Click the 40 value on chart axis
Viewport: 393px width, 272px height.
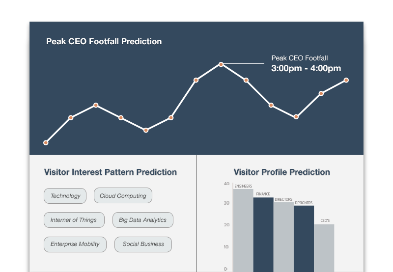coord(226,184)
